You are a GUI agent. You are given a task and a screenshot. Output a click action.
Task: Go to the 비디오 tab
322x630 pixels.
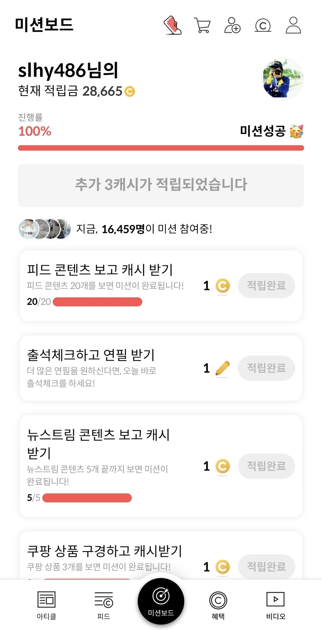coord(275,605)
